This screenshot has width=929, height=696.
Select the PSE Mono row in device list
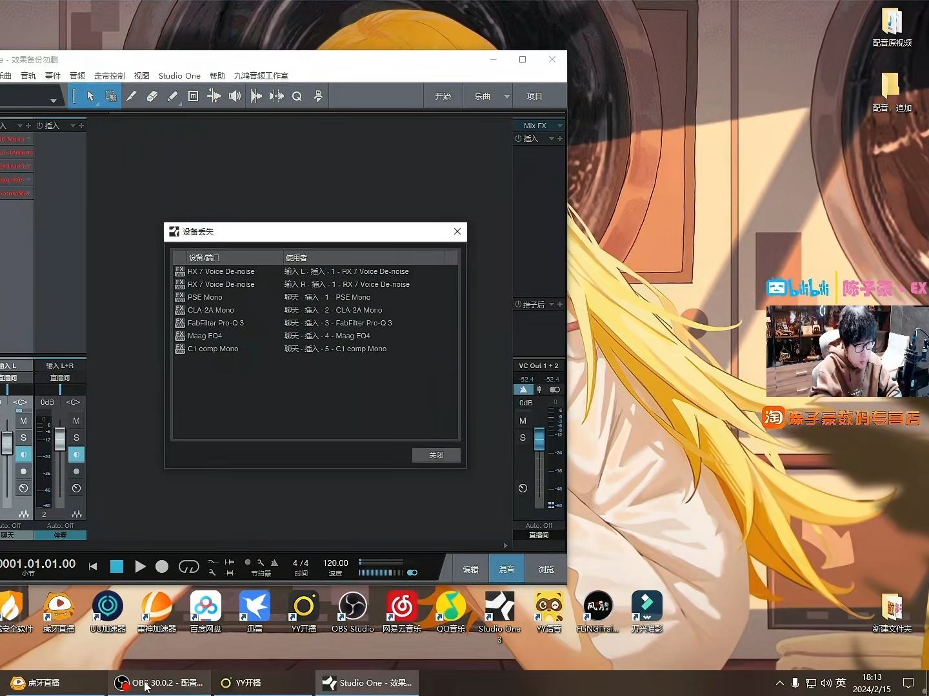click(x=315, y=297)
